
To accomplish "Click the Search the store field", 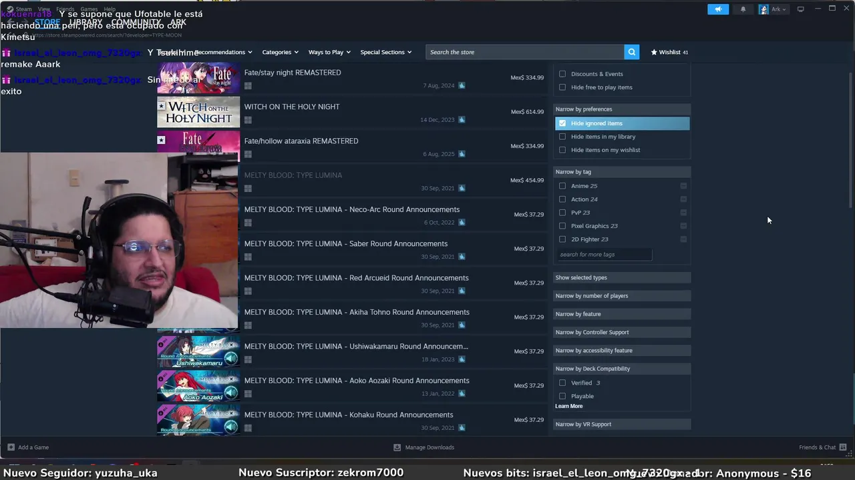I will [524, 52].
